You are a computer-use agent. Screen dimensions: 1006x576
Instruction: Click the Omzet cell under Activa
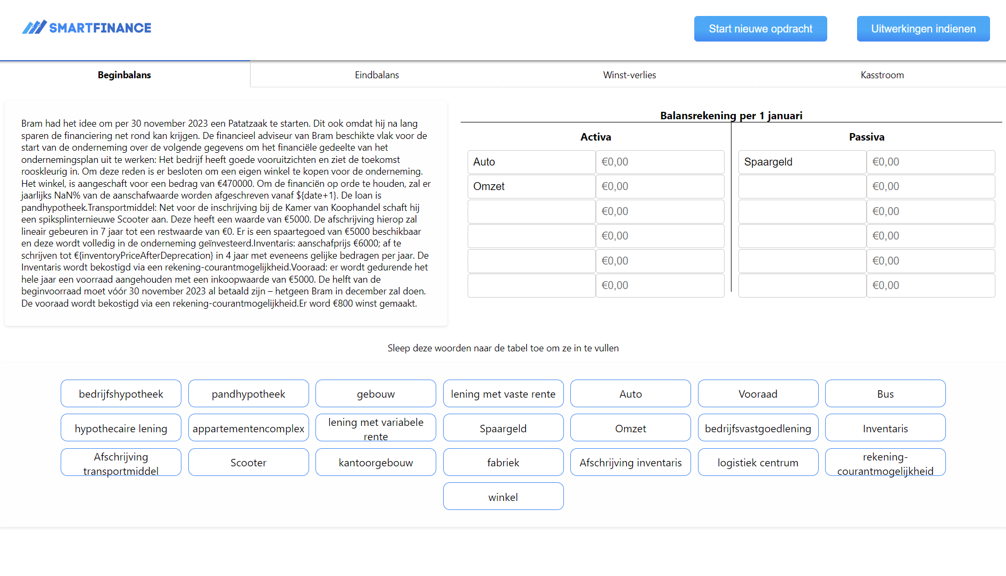[x=531, y=186]
